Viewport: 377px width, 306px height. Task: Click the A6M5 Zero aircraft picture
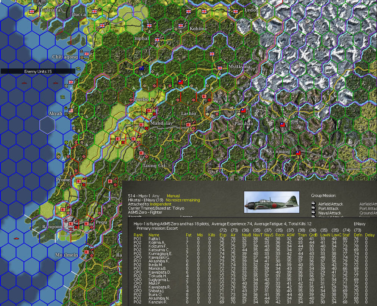tap(272, 202)
